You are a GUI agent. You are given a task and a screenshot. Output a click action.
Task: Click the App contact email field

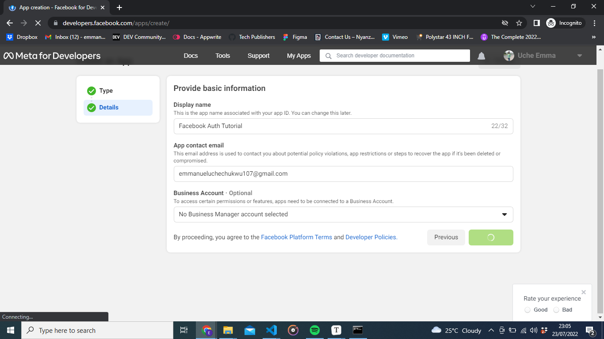(343, 174)
